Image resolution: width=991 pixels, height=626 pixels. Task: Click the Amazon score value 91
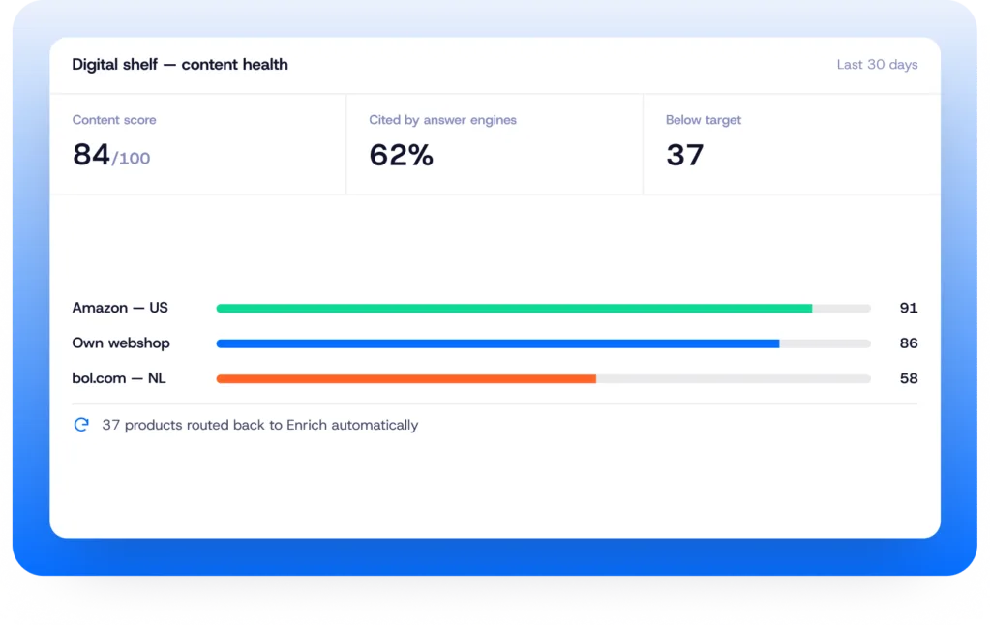point(908,308)
